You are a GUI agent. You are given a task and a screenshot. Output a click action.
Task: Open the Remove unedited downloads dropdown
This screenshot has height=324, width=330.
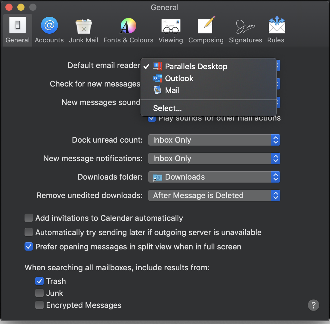tap(214, 195)
